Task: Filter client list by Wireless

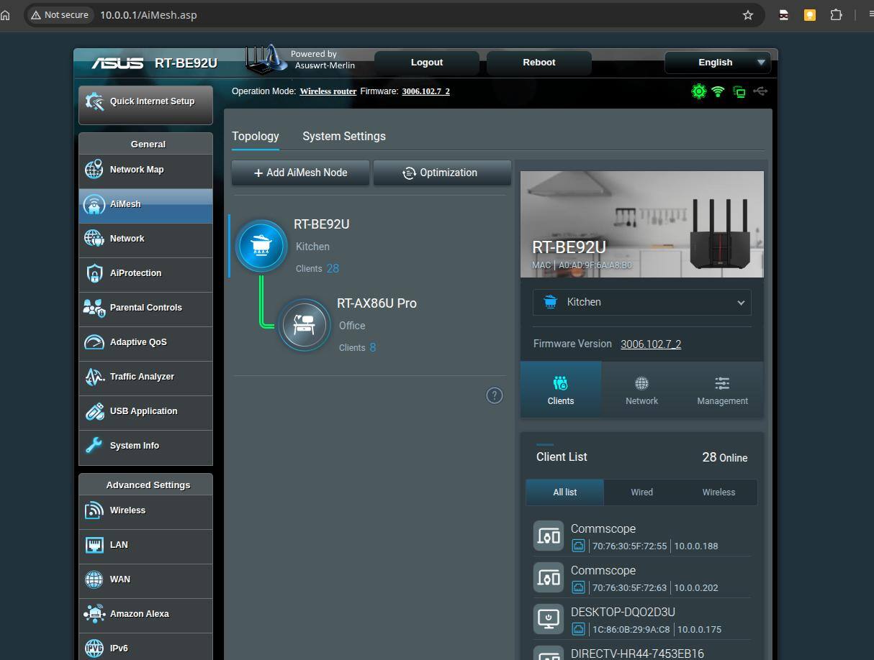Action: pyautogui.click(x=718, y=492)
